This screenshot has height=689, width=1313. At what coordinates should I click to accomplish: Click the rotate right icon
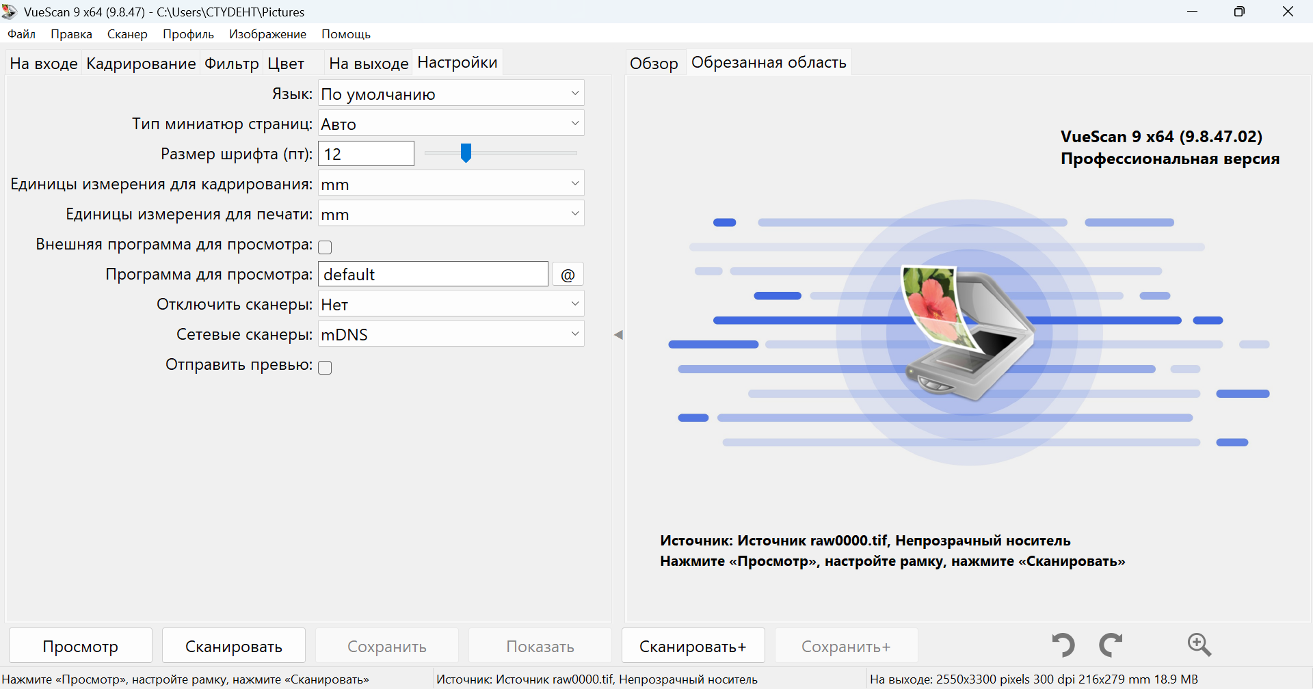tap(1111, 645)
